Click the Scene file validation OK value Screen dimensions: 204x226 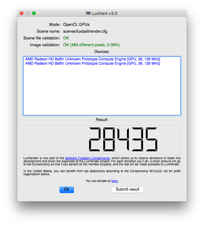pyautogui.click(x=66, y=38)
